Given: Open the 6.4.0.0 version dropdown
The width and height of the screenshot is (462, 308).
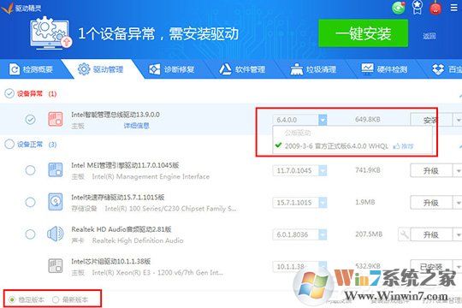Looking at the screenshot, I should (323, 120).
